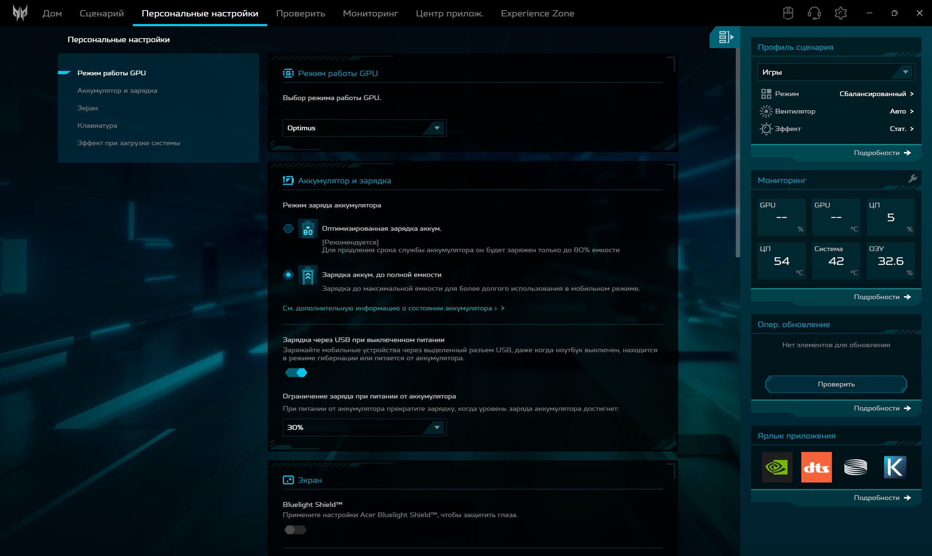Click the Режим grid icon
Viewport: 932px width, 556px height.
(766, 94)
